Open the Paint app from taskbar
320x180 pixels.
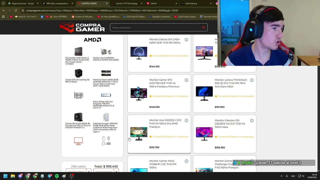[x=64, y=176]
